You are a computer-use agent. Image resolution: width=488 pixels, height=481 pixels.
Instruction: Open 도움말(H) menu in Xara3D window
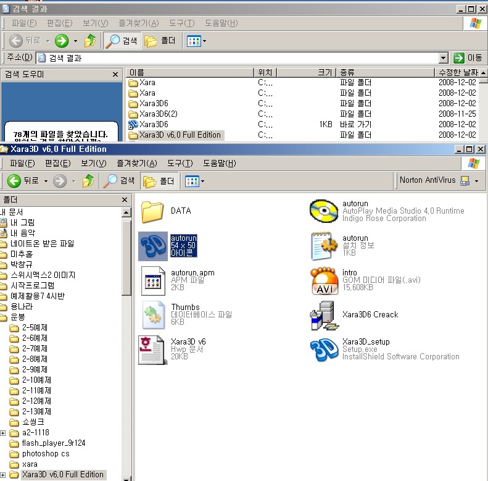point(220,163)
